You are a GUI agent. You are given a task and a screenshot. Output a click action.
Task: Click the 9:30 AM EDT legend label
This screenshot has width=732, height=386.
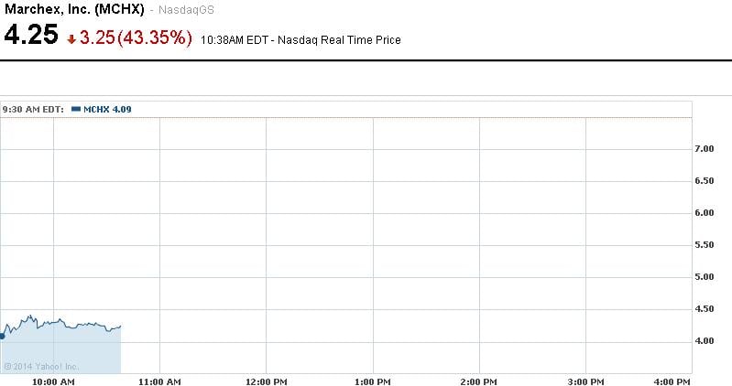tap(33, 109)
